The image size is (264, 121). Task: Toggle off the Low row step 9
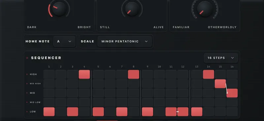click(148, 112)
